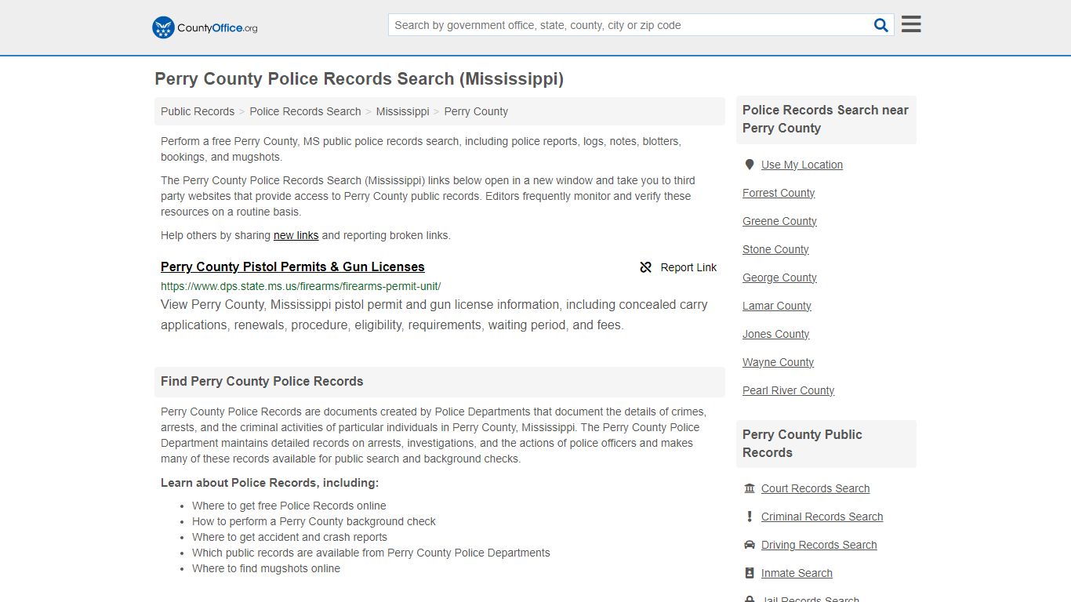Follow the 'new links' hyperlink
Viewport: 1071px width, 602px height.
(x=296, y=235)
